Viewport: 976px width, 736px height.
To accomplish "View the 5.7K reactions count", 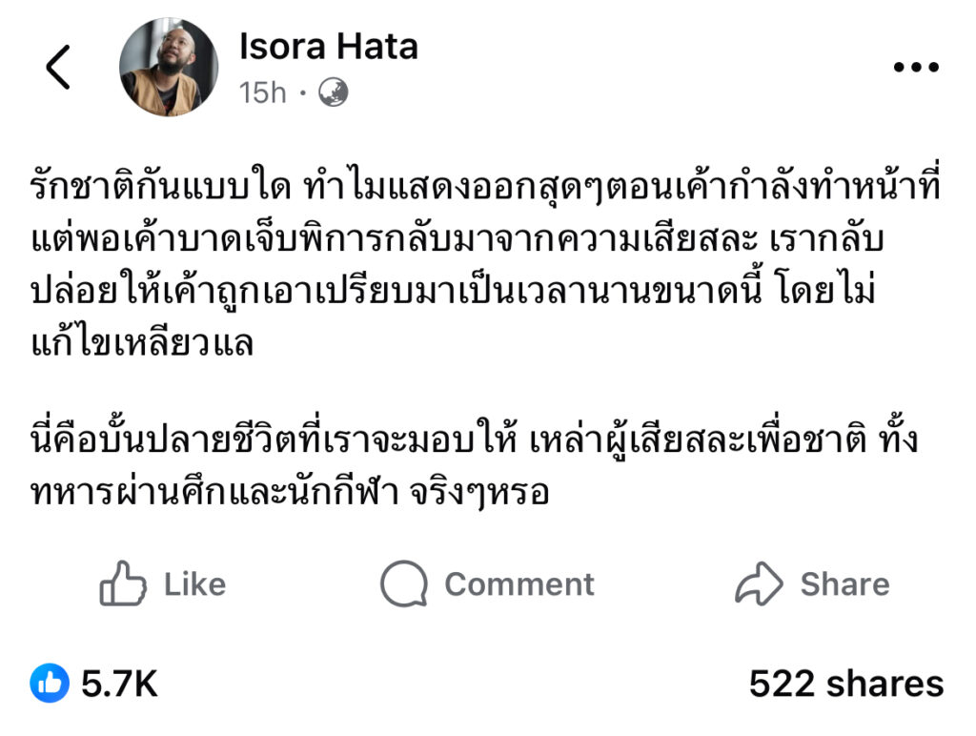I will pos(119,683).
